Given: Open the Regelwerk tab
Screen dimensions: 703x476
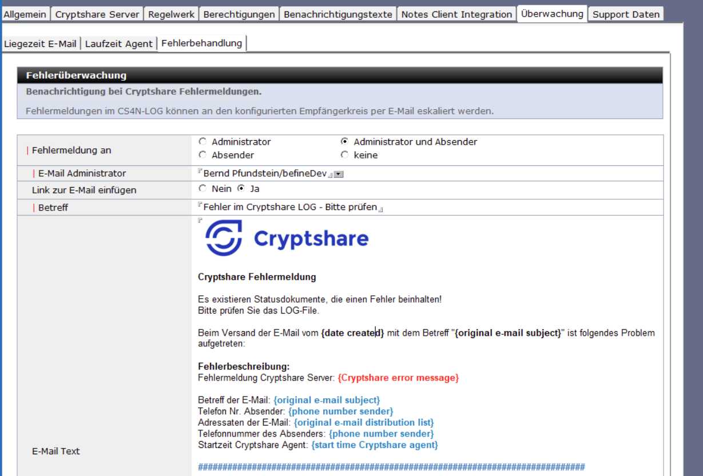Looking at the screenshot, I should (171, 14).
